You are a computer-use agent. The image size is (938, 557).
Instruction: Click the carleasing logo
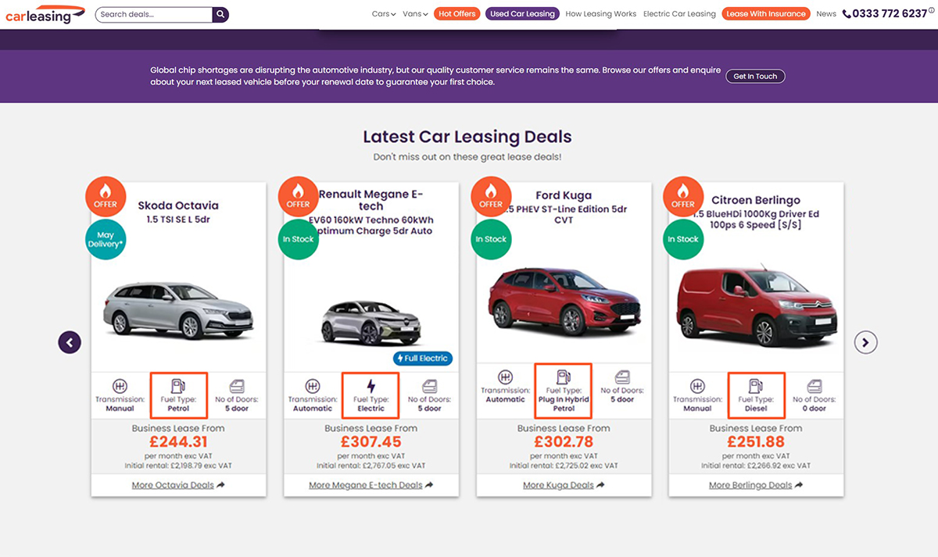click(45, 13)
